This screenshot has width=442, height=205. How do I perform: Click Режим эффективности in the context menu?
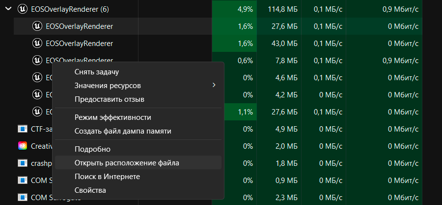[x=112, y=117]
